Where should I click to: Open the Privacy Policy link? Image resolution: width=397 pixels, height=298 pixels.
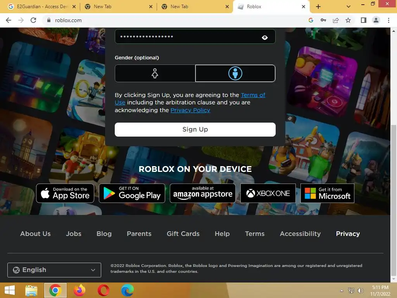click(x=190, y=110)
